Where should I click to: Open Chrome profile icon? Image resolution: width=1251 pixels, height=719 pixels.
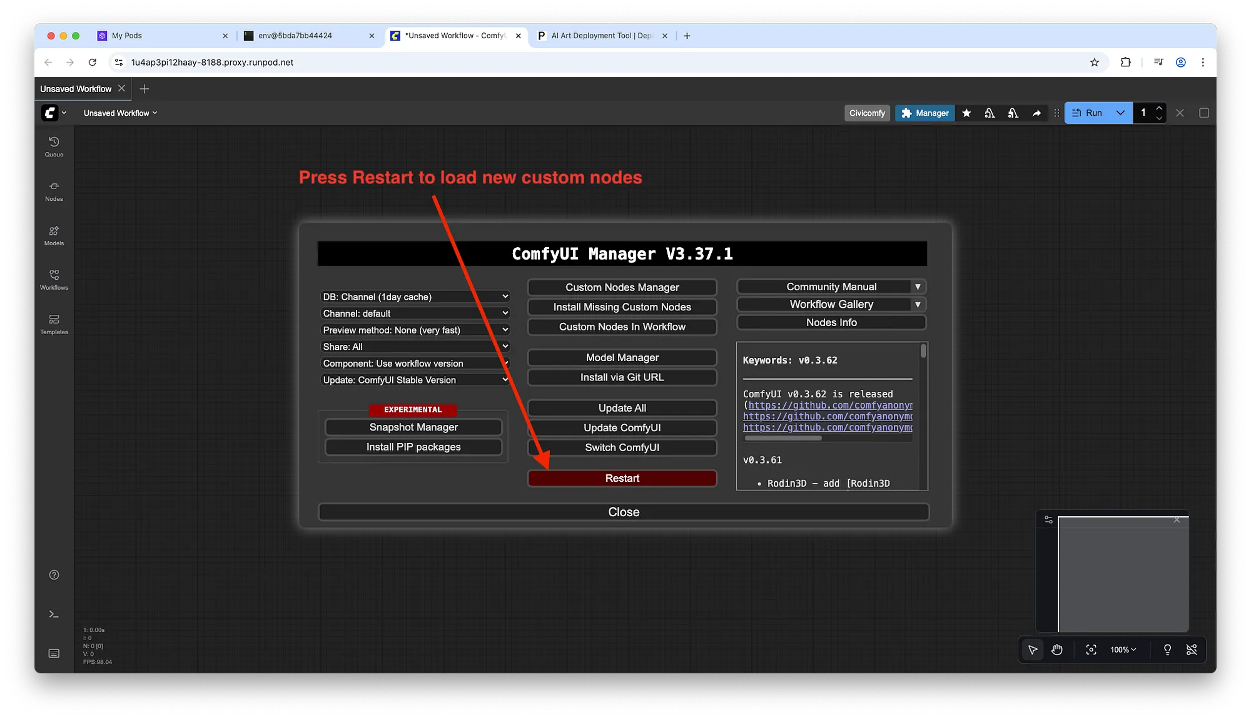[1181, 62]
